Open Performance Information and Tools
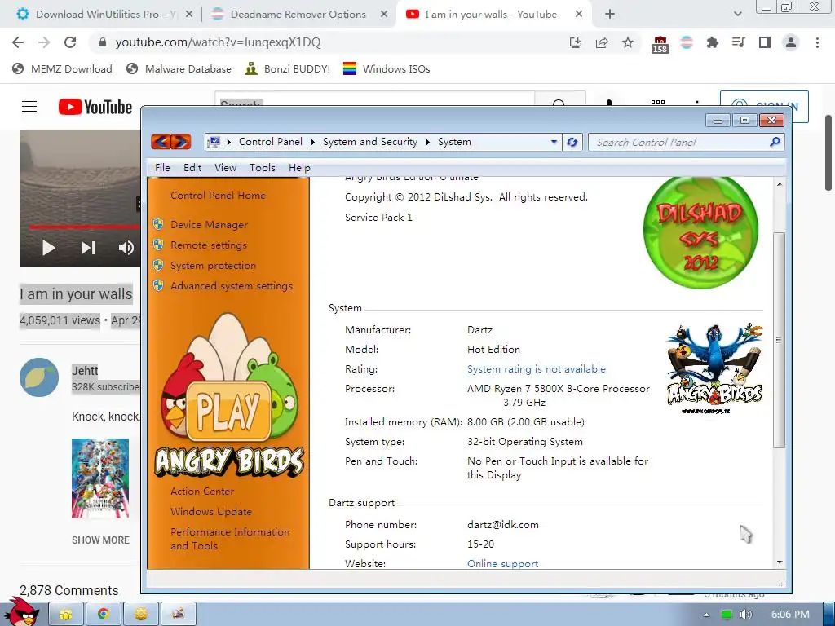Image resolution: width=835 pixels, height=626 pixels. click(x=230, y=539)
